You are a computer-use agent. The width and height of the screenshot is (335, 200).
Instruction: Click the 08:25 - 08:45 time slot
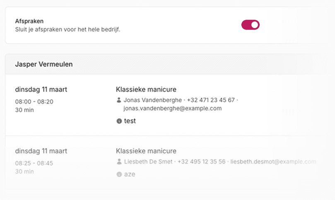pos(34,163)
